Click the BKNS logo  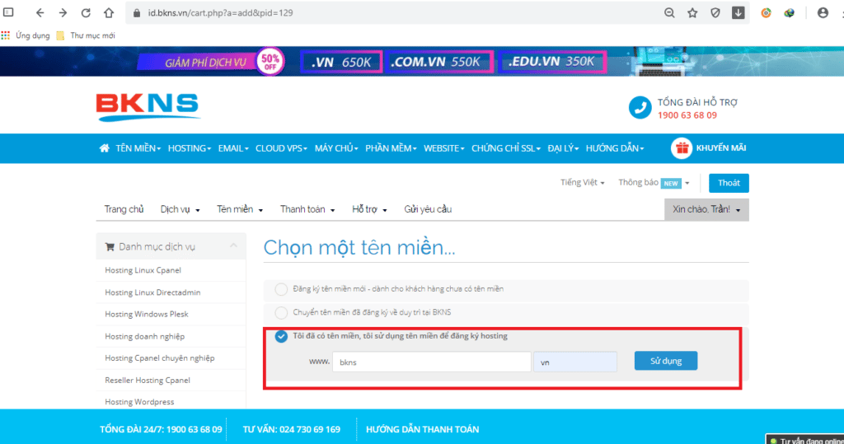click(148, 107)
